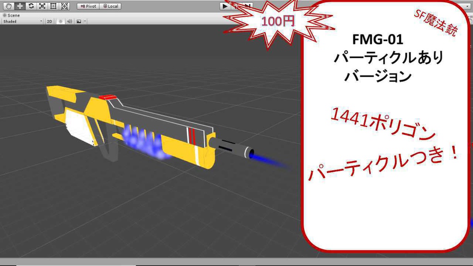Open the Shaded draw mode dropdown

click(x=22, y=21)
